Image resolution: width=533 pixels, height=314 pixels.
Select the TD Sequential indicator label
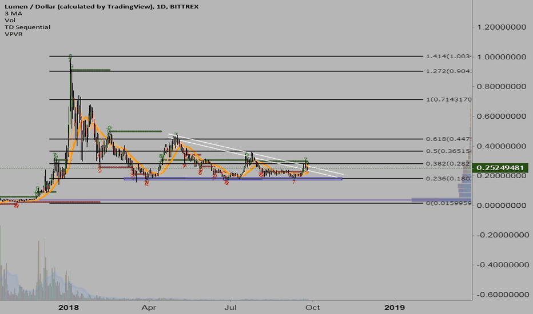pos(27,27)
